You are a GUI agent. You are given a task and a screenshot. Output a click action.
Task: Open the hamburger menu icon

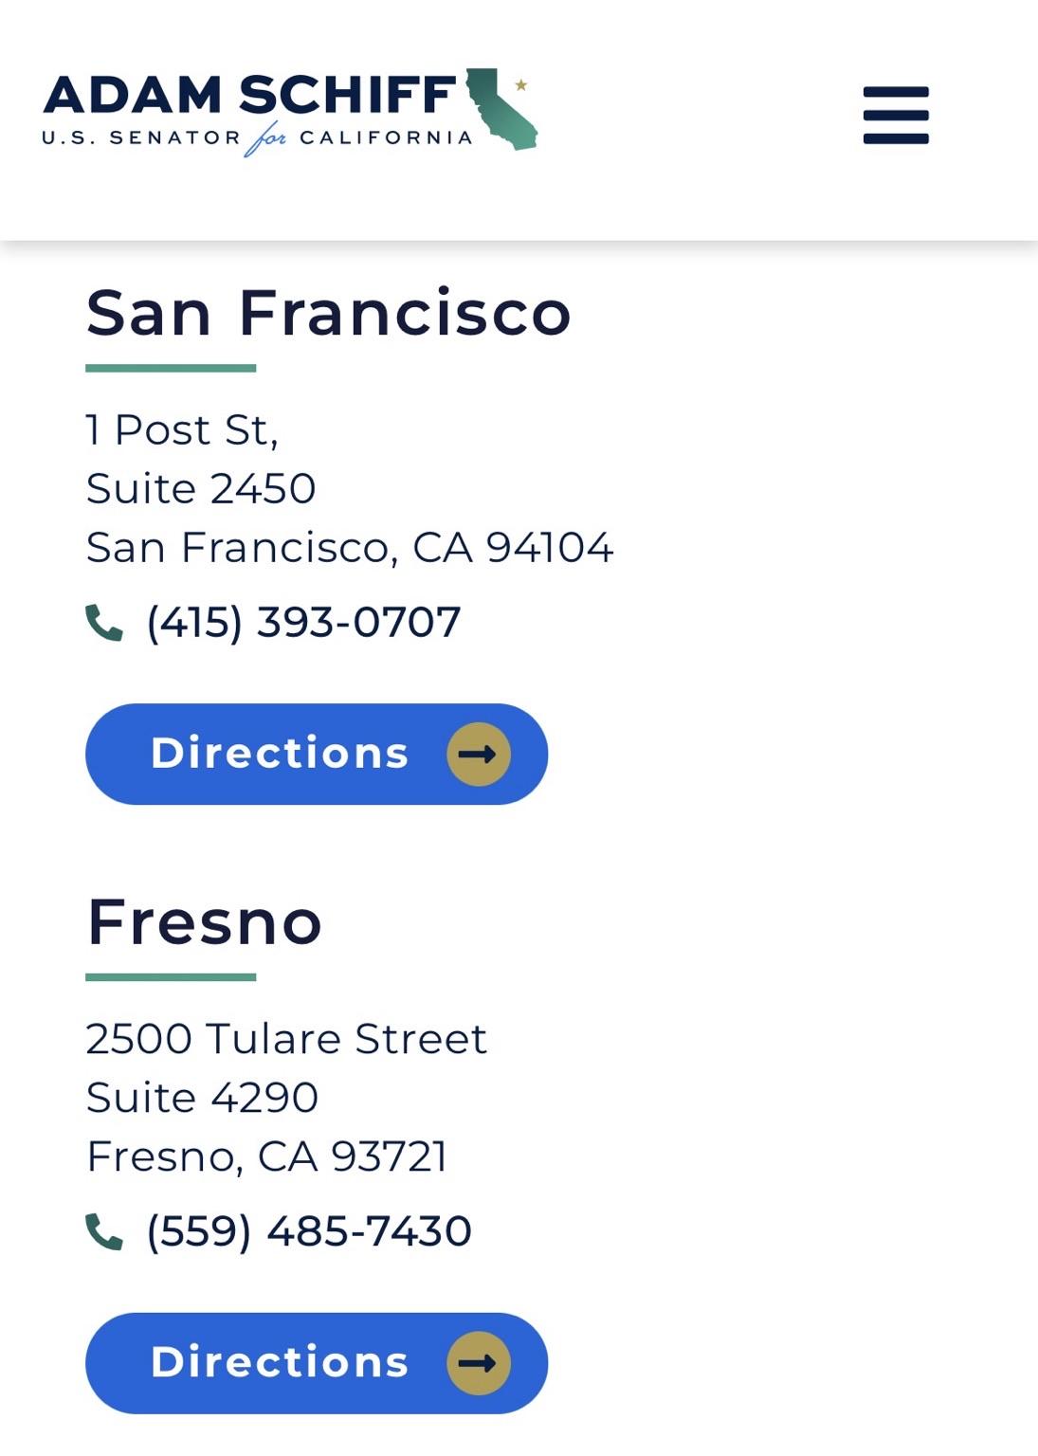pyautogui.click(x=896, y=116)
